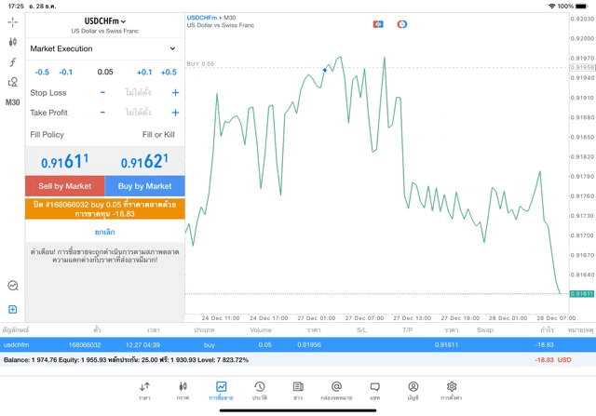Change the Fill or Kill policy
Screen dimensions: 596x416
[158, 135]
